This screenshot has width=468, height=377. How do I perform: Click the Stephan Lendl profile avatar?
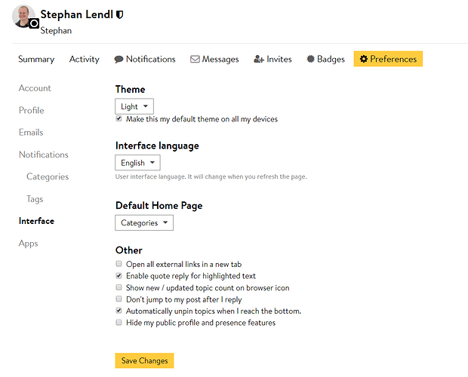[24, 17]
